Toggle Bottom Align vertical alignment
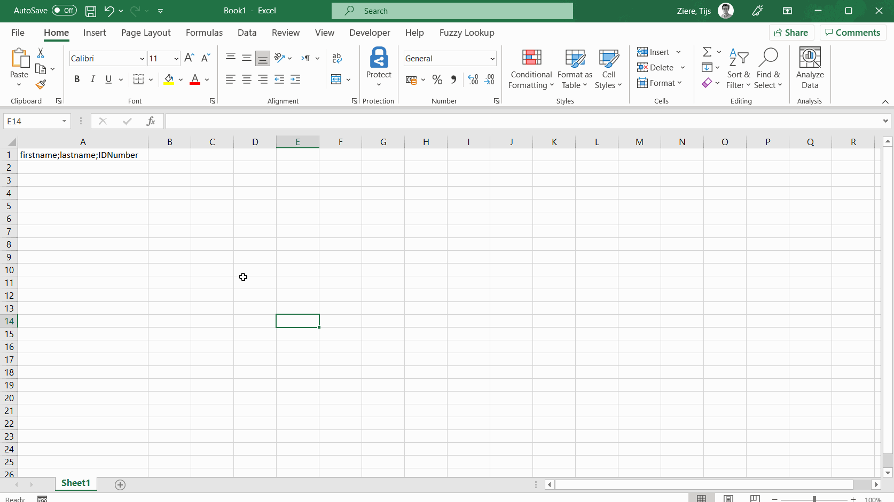 tap(263, 58)
